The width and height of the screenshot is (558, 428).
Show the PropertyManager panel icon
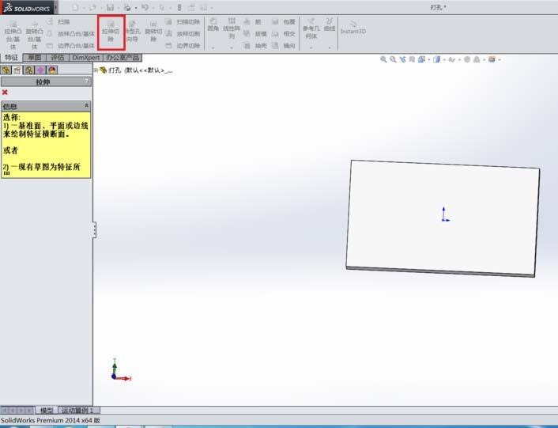click(17, 70)
